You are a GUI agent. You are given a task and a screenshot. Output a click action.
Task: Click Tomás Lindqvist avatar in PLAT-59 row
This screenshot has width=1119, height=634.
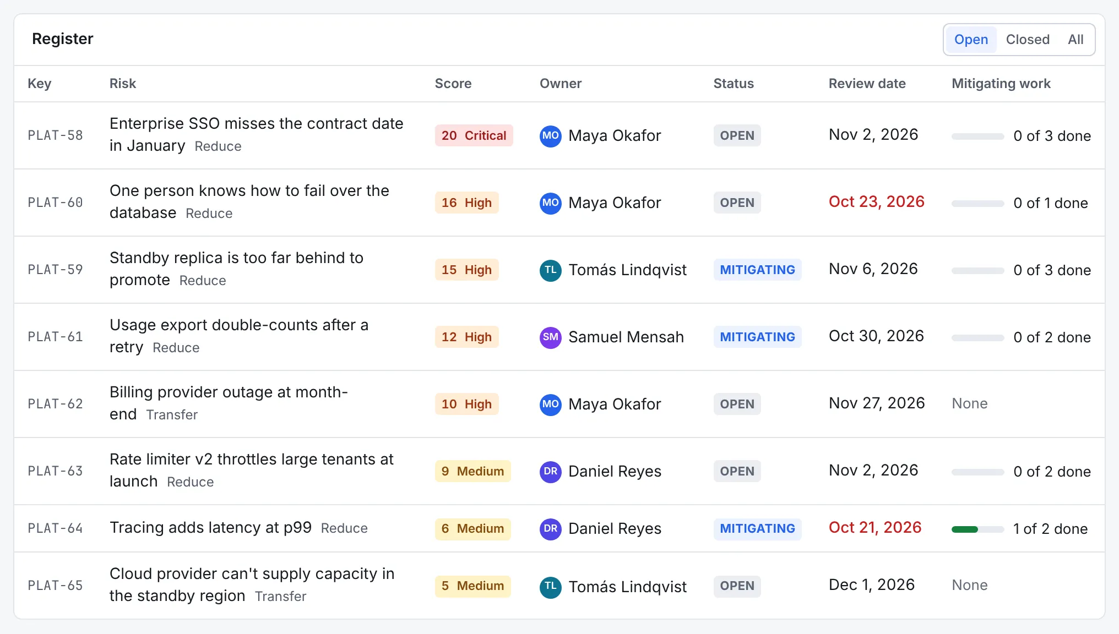(x=551, y=270)
